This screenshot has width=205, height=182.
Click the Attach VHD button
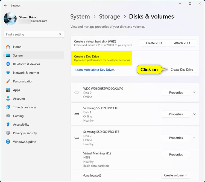[182, 43]
